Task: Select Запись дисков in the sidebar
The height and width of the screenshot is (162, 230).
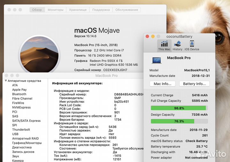Action: pyautogui.click(x=23, y=152)
